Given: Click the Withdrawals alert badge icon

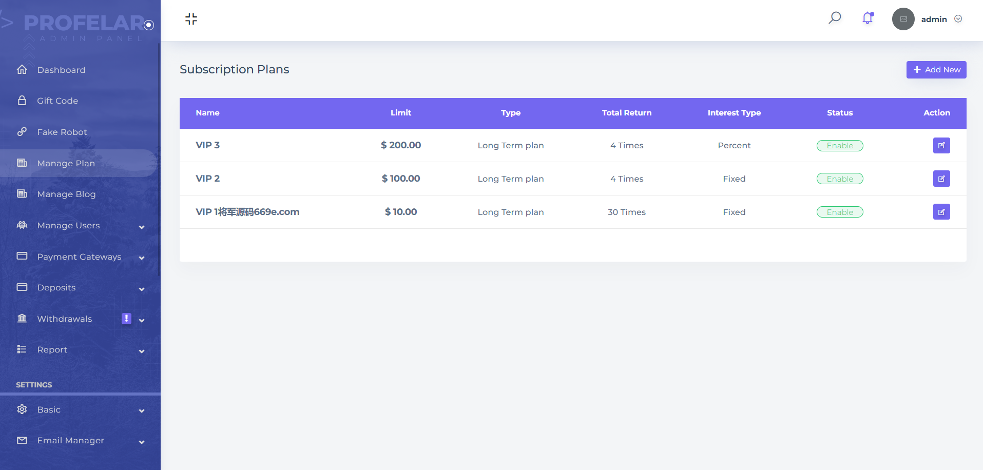Looking at the screenshot, I should [x=126, y=319].
